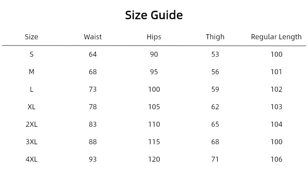The height and width of the screenshot is (173, 308).
Task: Click regular length 103 for XL
Action: 276,107
